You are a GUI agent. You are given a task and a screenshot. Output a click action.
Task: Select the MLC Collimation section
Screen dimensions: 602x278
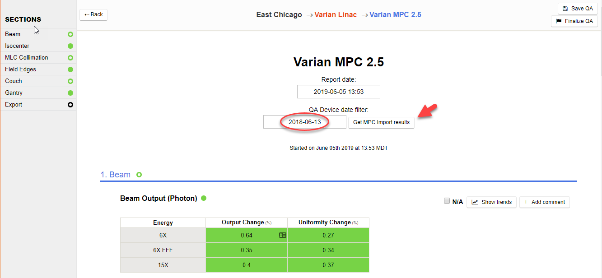coord(27,58)
